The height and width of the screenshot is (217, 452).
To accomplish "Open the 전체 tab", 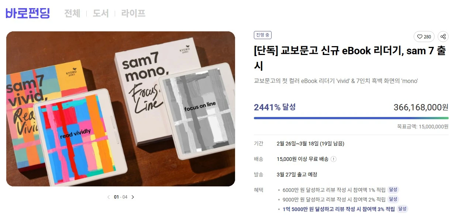I will coord(72,13).
